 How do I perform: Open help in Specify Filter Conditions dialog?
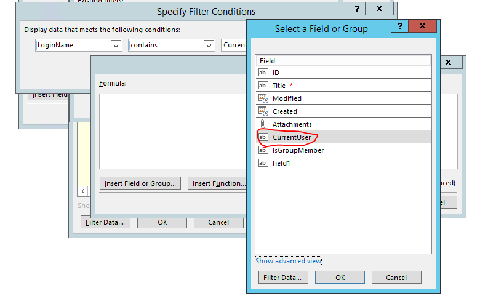coord(357,9)
